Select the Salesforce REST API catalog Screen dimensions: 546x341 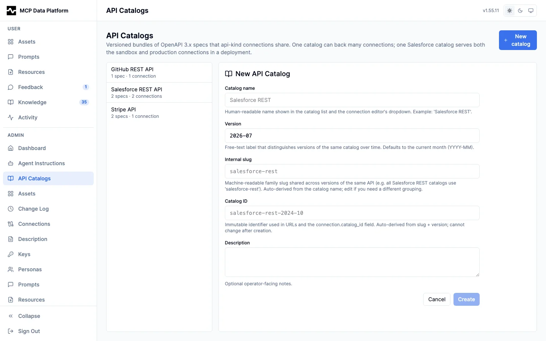(x=159, y=92)
